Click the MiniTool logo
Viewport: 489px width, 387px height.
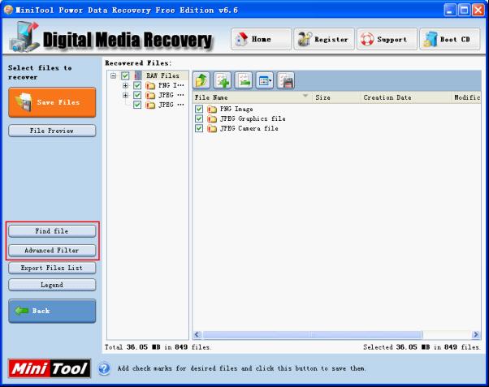tap(50, 368)
